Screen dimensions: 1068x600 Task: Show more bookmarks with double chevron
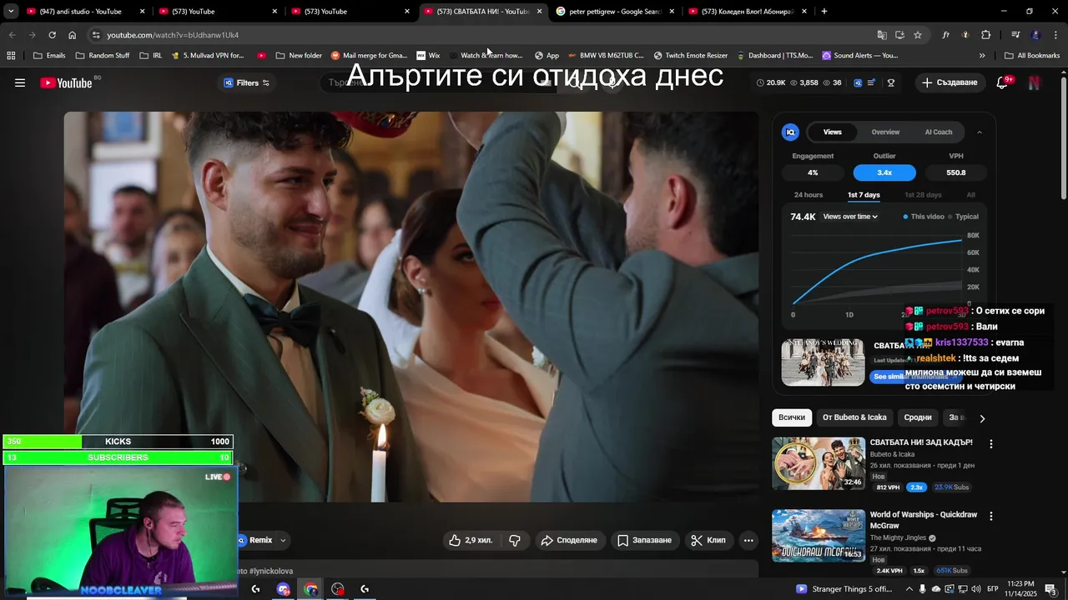point(982,56)
